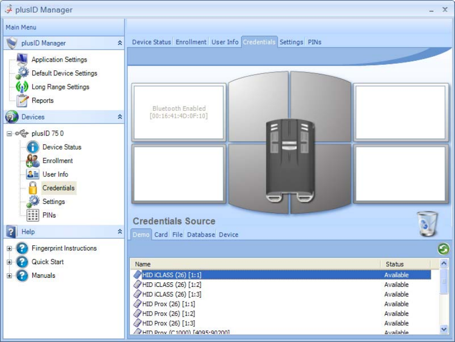Click the Settings gear icon under plusID 75 0
This screenshot has height=342, width=455.
[x=33, y=201]
